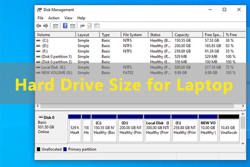The image size is (250, 167).
Task: Maximize the Disk Management window
Action: click(224, 10)
